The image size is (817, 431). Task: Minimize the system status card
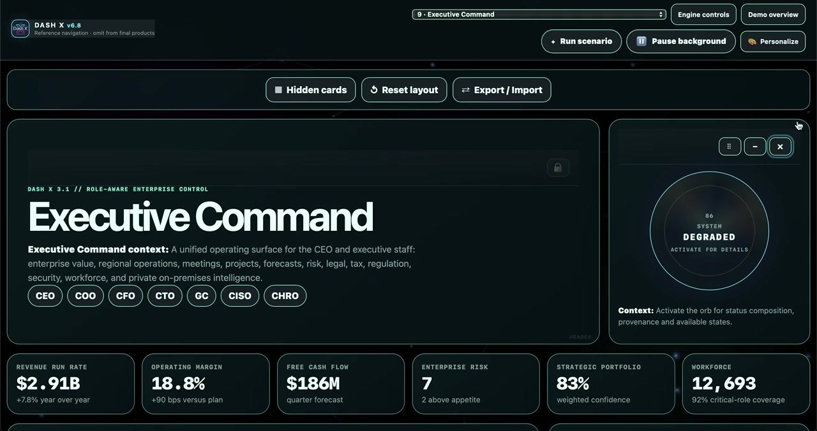tap(755, 147)
